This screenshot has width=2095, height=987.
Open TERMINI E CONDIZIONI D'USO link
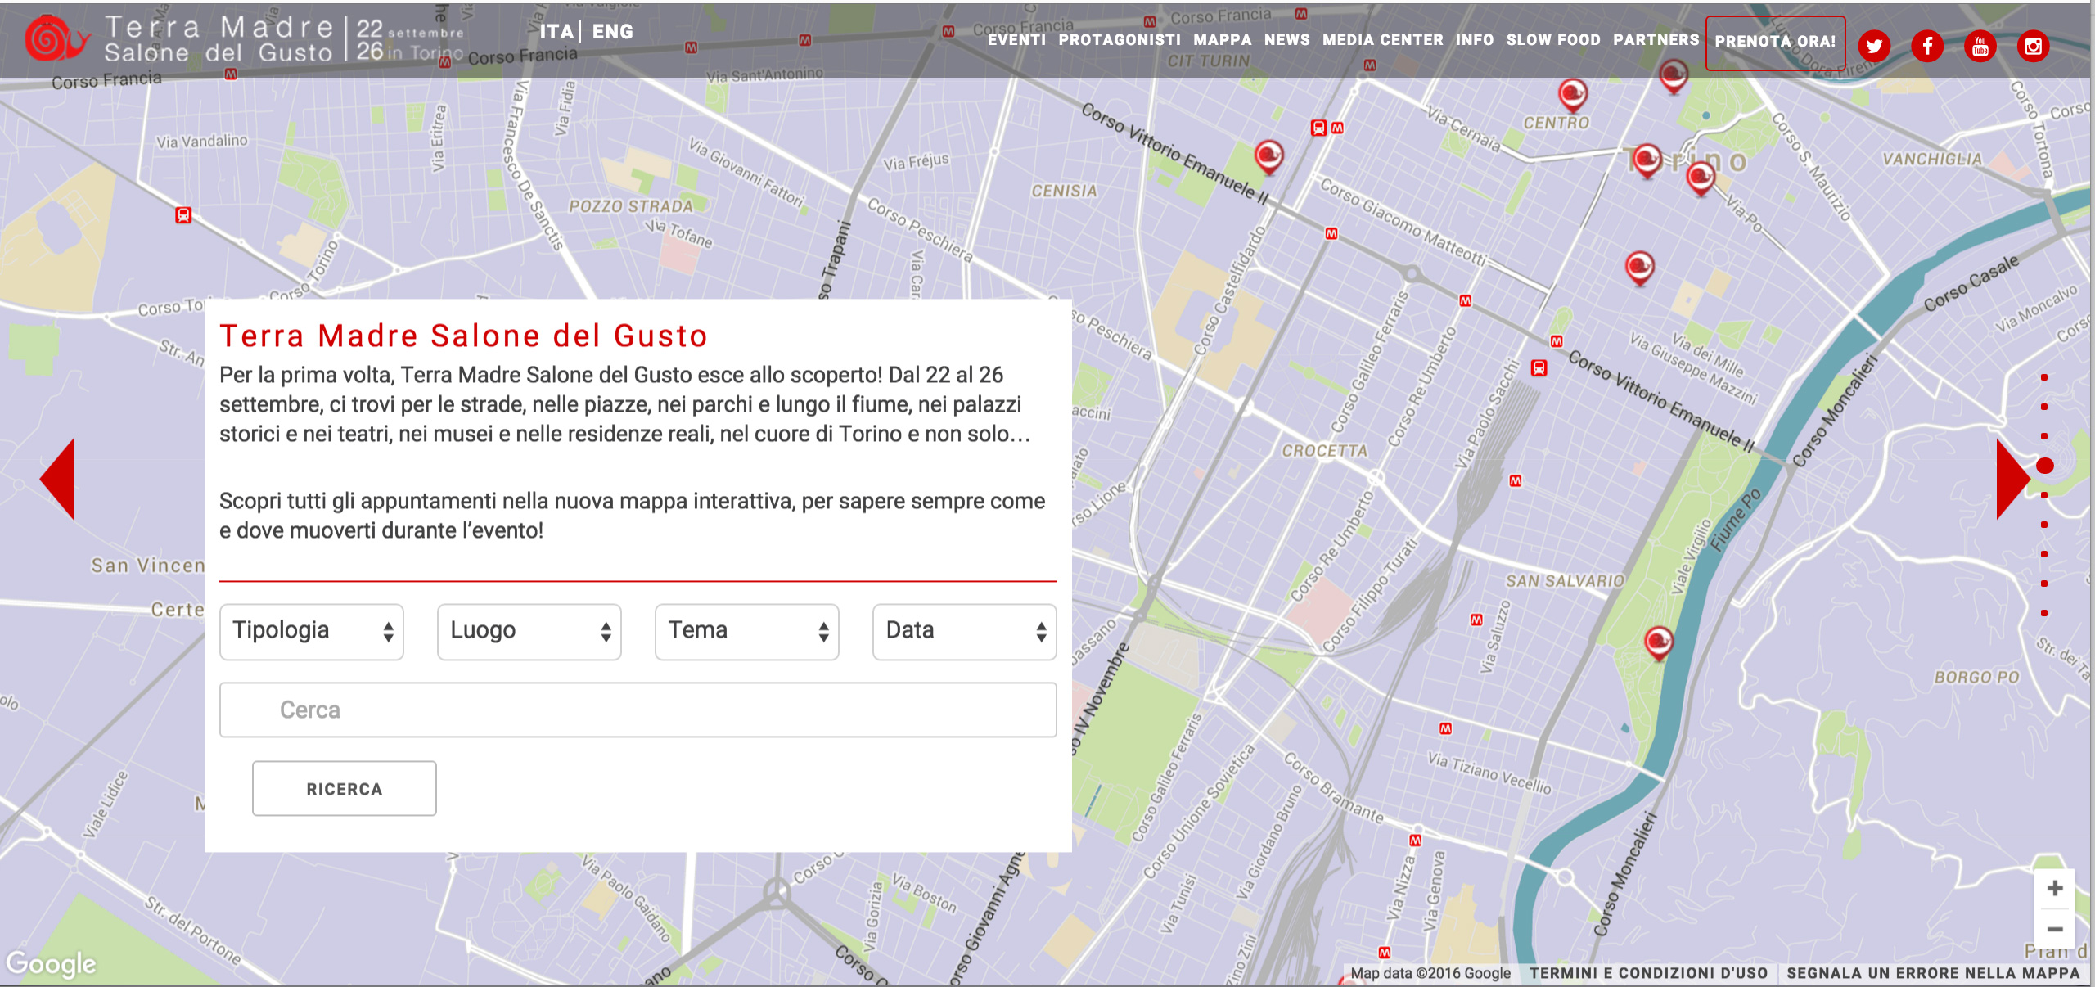[x=1649, y=973]
